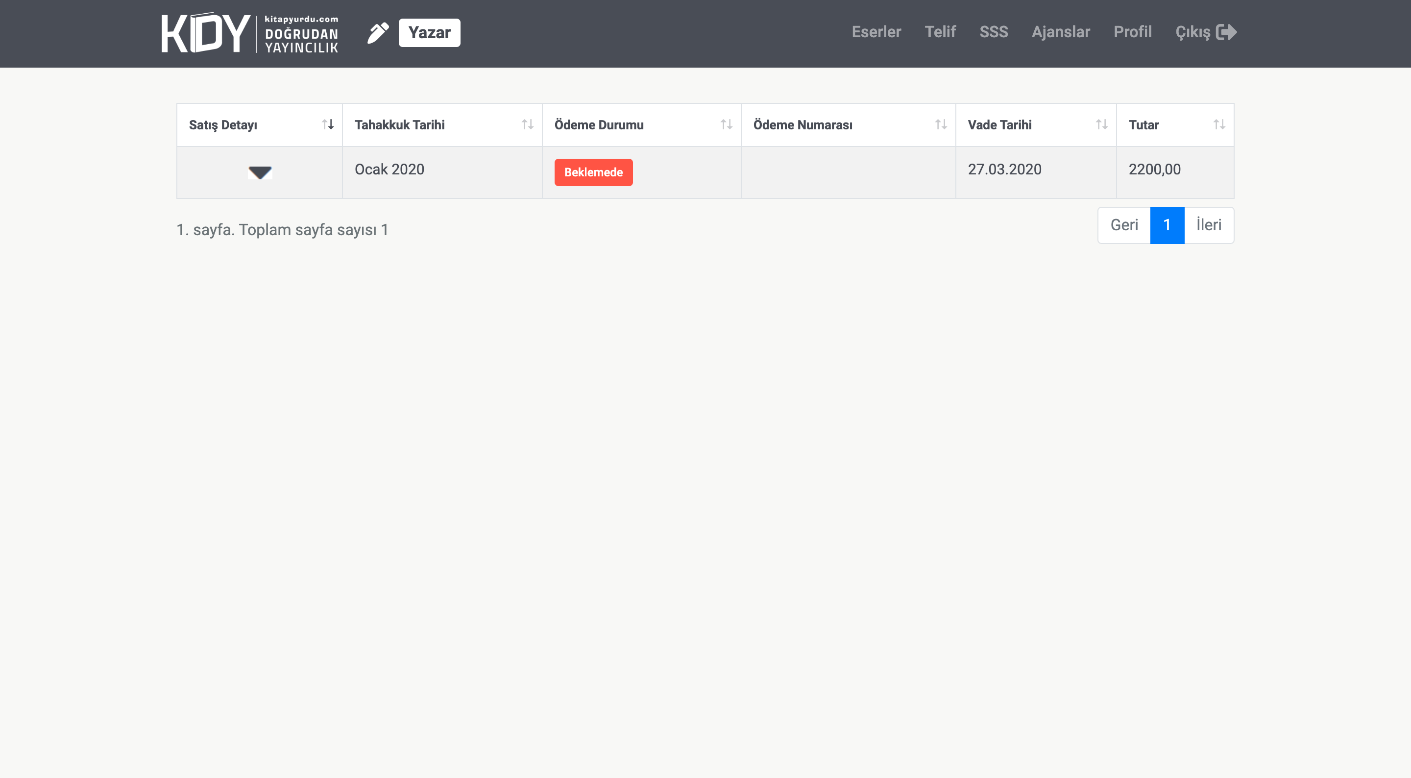The width and height of the screenshot is (1411, 778).
Task: Click the Beklemede status badge
Action: pyautogui.click(x=593, y=172)
